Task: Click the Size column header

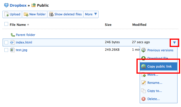Action: [108, 25]
